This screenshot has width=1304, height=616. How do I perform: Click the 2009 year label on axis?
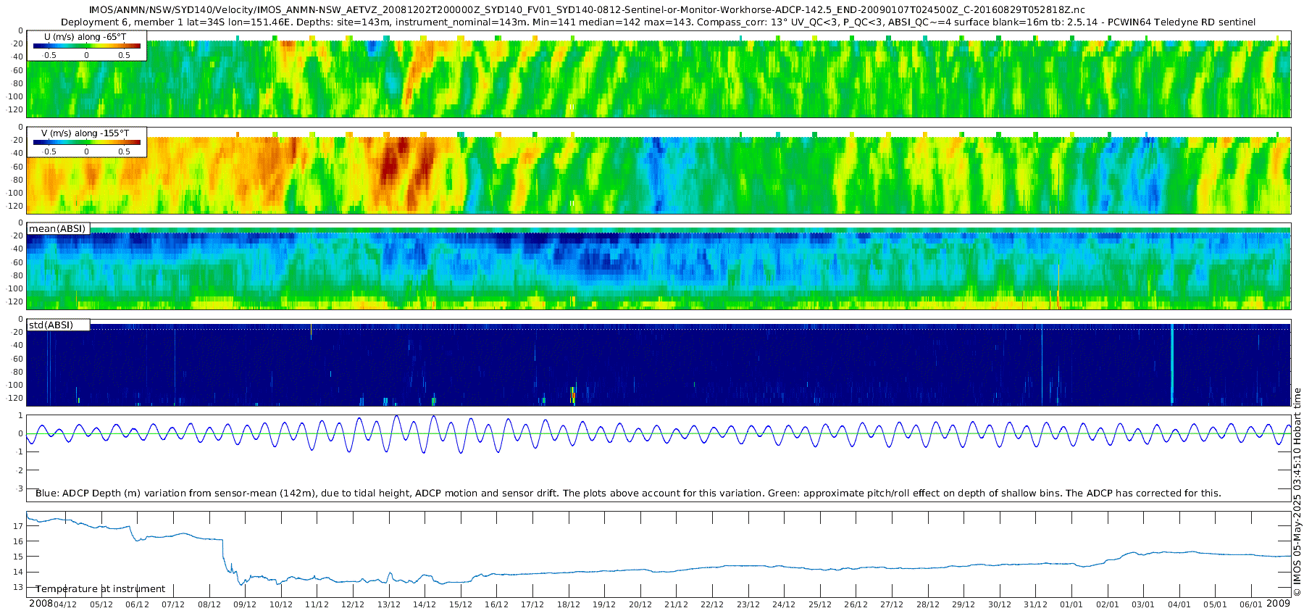1278,604
